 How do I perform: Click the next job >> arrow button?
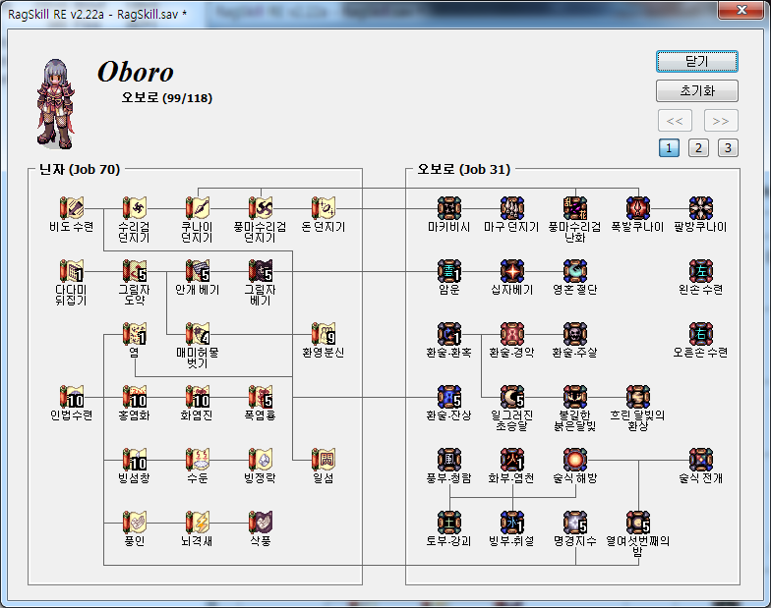tap(720, 121)
